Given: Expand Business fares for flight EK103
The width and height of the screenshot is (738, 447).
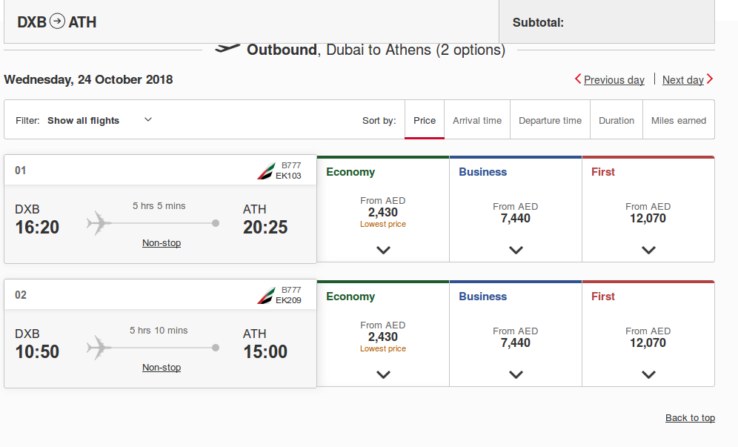Looking at the screenshot, I should click(x=516, y=250).
